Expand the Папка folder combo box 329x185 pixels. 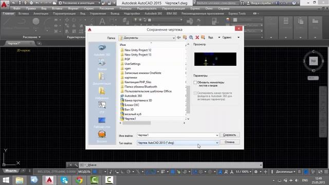(174, 38)
